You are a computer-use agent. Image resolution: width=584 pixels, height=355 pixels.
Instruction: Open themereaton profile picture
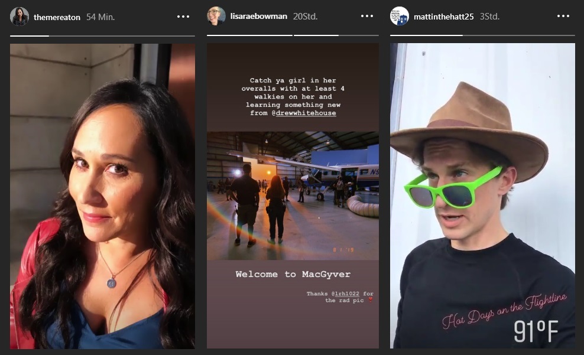(x=20, y=17)
